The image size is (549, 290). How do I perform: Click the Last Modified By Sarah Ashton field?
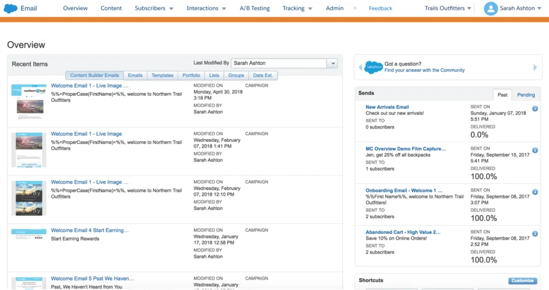(x=279, y=63)
